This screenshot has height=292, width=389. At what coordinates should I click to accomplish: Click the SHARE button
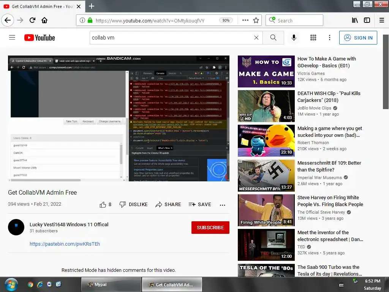point(168,204)
